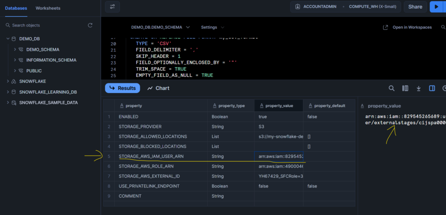The height and width of the screenshot is (215, 446).
Task: Select the Chart tab
Action: pyautogui.click(x=159, y=88)
